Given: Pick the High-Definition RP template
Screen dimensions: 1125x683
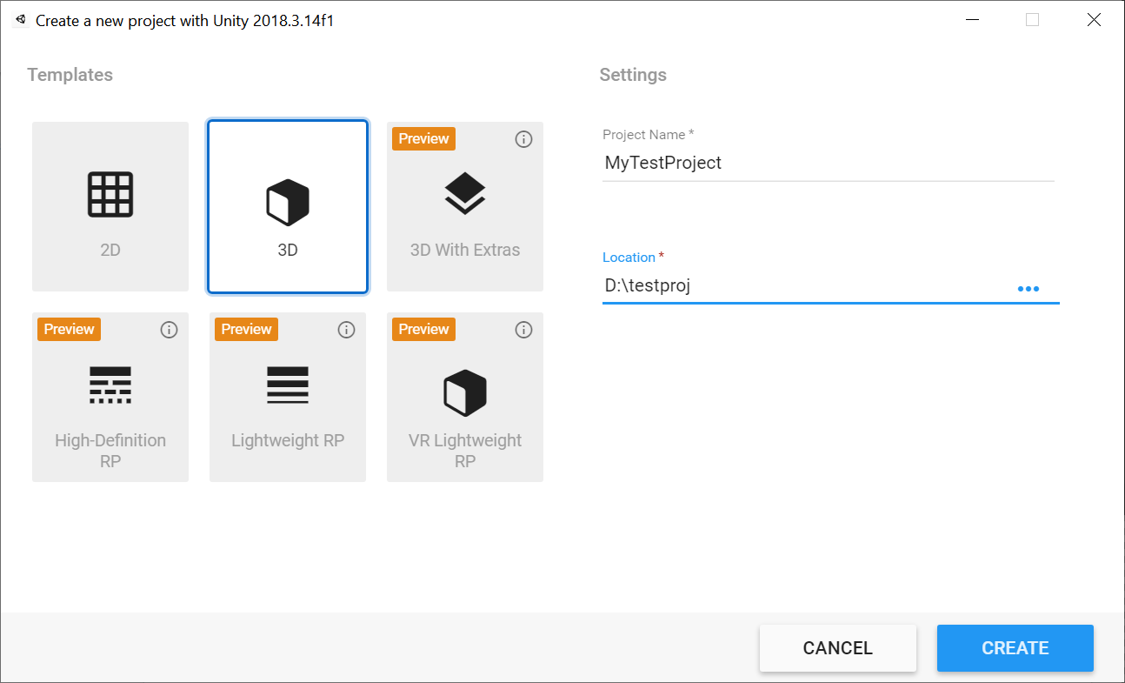Looking at the screenshot, I should click(x=110, y=397).
